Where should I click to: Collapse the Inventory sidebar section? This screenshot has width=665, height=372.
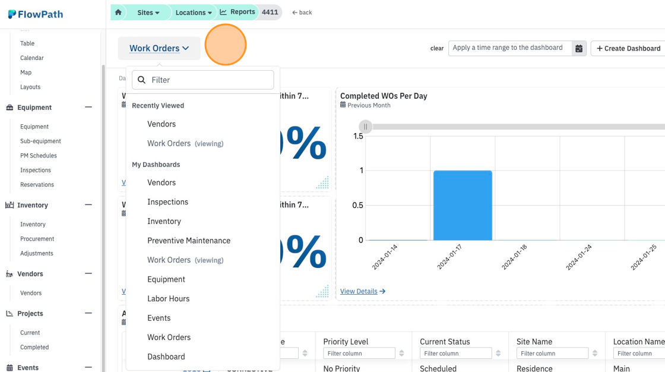point(88,204)
